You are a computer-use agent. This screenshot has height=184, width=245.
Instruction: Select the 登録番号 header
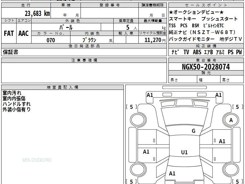click(110, 5)
